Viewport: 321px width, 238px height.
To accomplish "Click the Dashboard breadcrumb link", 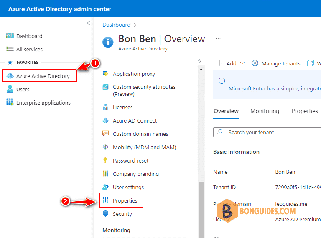I will tap(117, 25).
